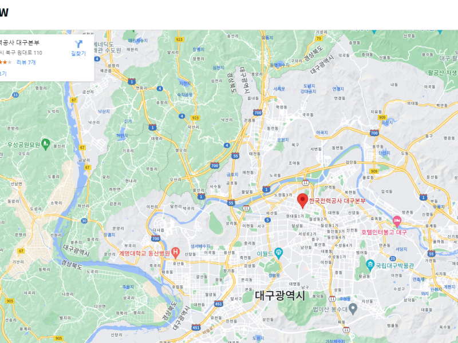Click the 이월드 amusement park marker icon
The image size is (458, 343).
click(279, 253)
